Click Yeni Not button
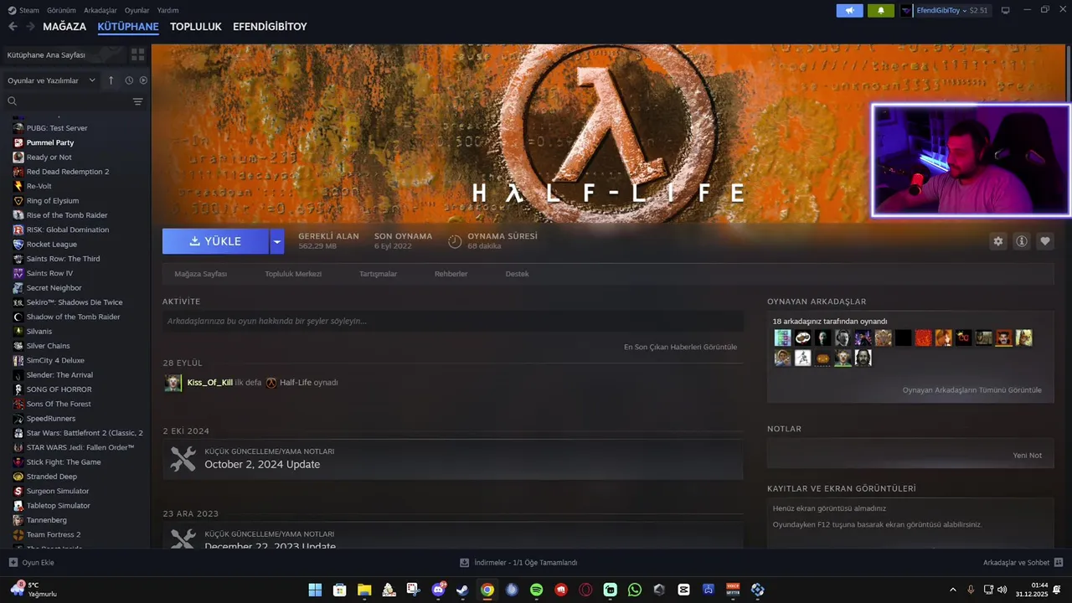 tap(1028, 456)
